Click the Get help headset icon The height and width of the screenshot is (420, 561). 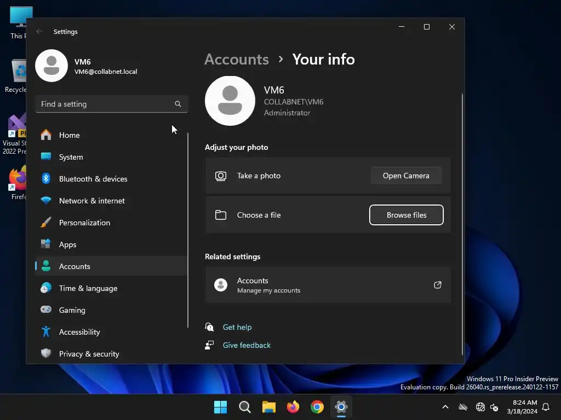pyautogui.click(x=209, y=327)
